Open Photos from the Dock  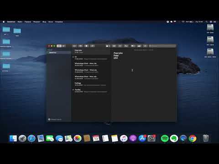[x=78, y=138]
